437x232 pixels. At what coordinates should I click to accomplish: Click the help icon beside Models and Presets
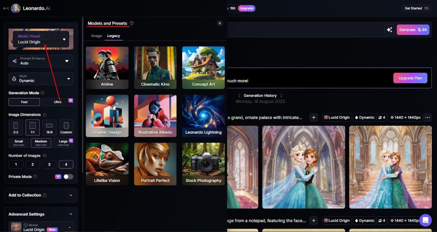[x=131, y=23]
